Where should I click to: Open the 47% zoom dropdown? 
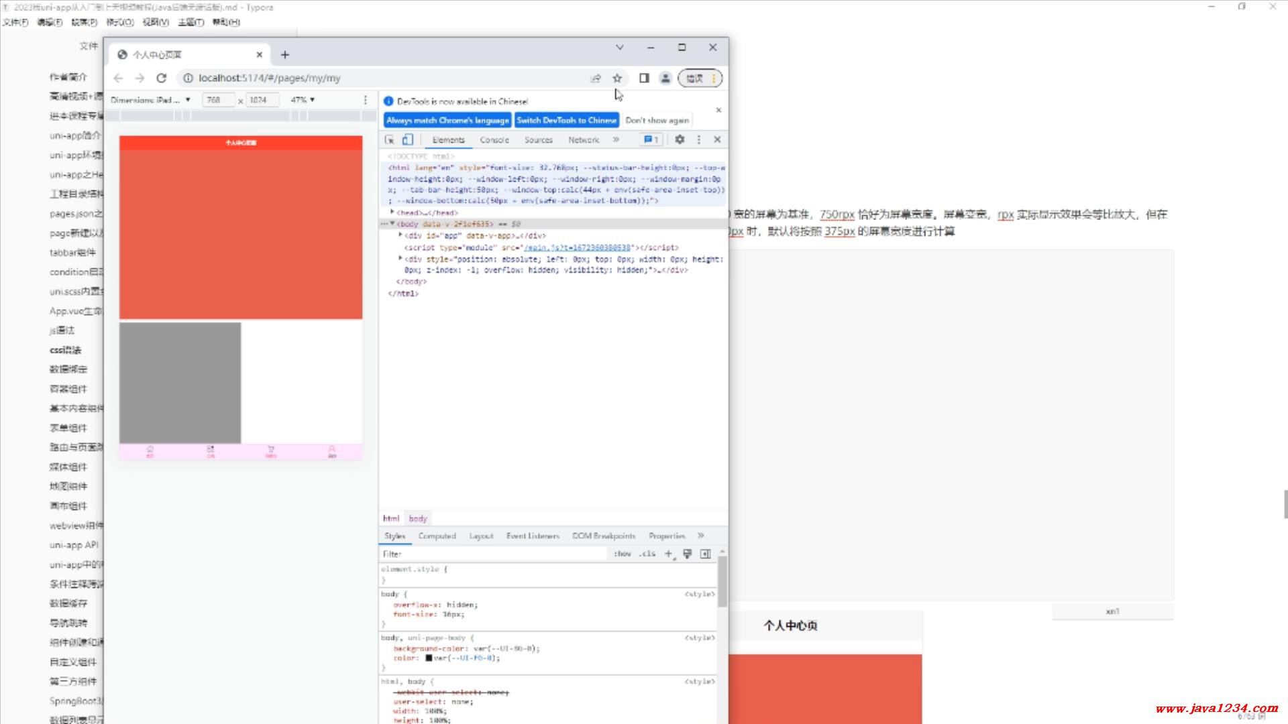pos(303,100)
